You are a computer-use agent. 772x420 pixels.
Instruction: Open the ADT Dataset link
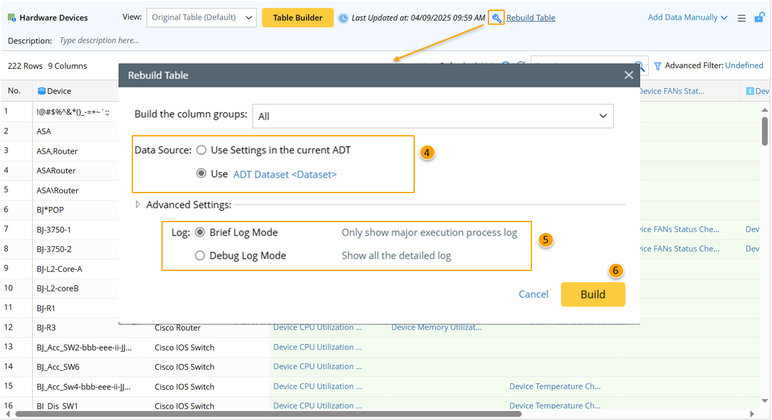(285, 174)
